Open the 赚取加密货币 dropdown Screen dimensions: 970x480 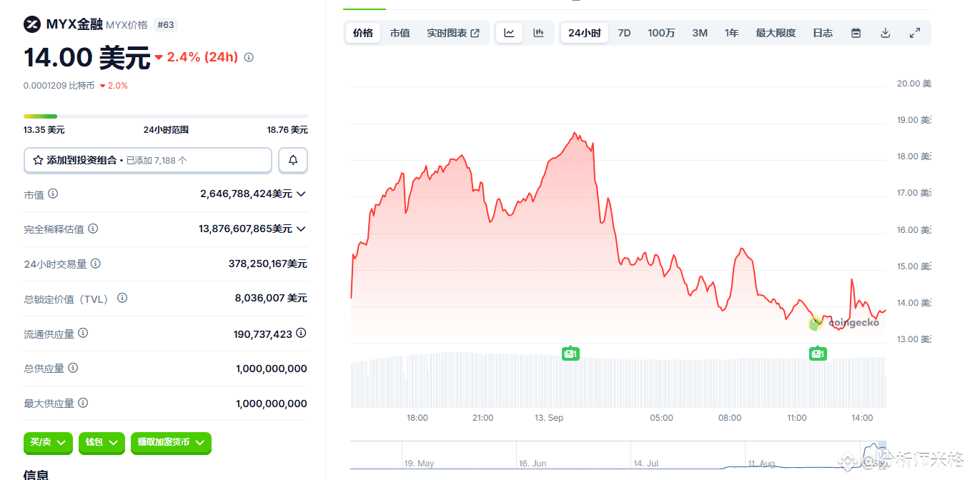click(171, 443)
